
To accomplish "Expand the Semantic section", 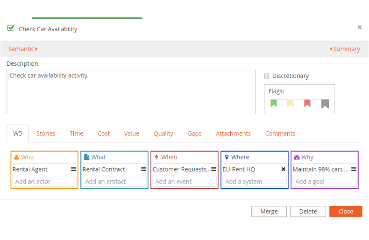I will [x=23, y=49].
